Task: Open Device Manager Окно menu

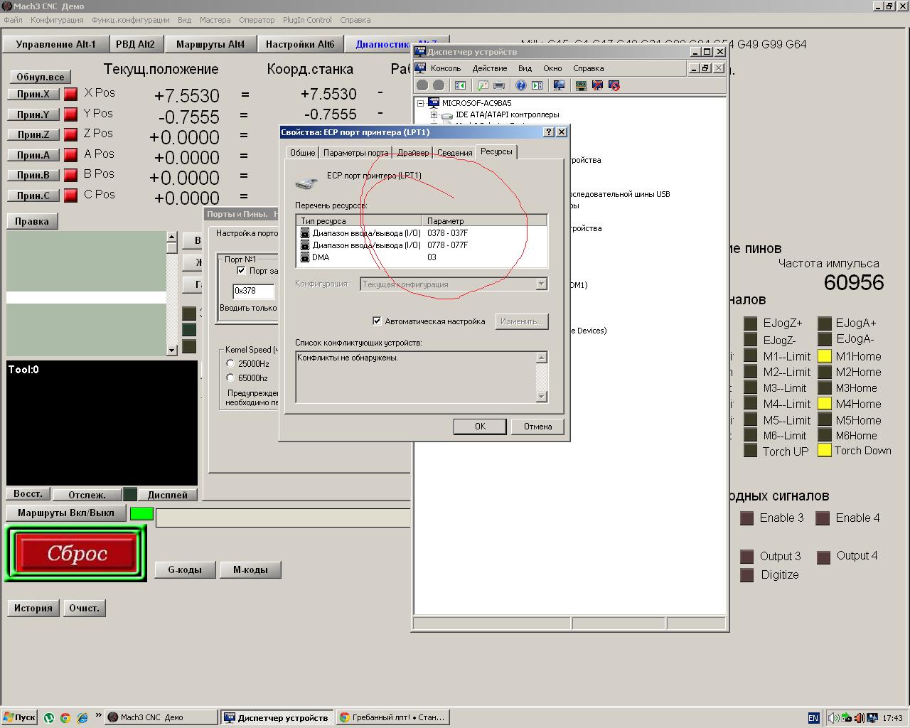Action: (x=552, y=68)
